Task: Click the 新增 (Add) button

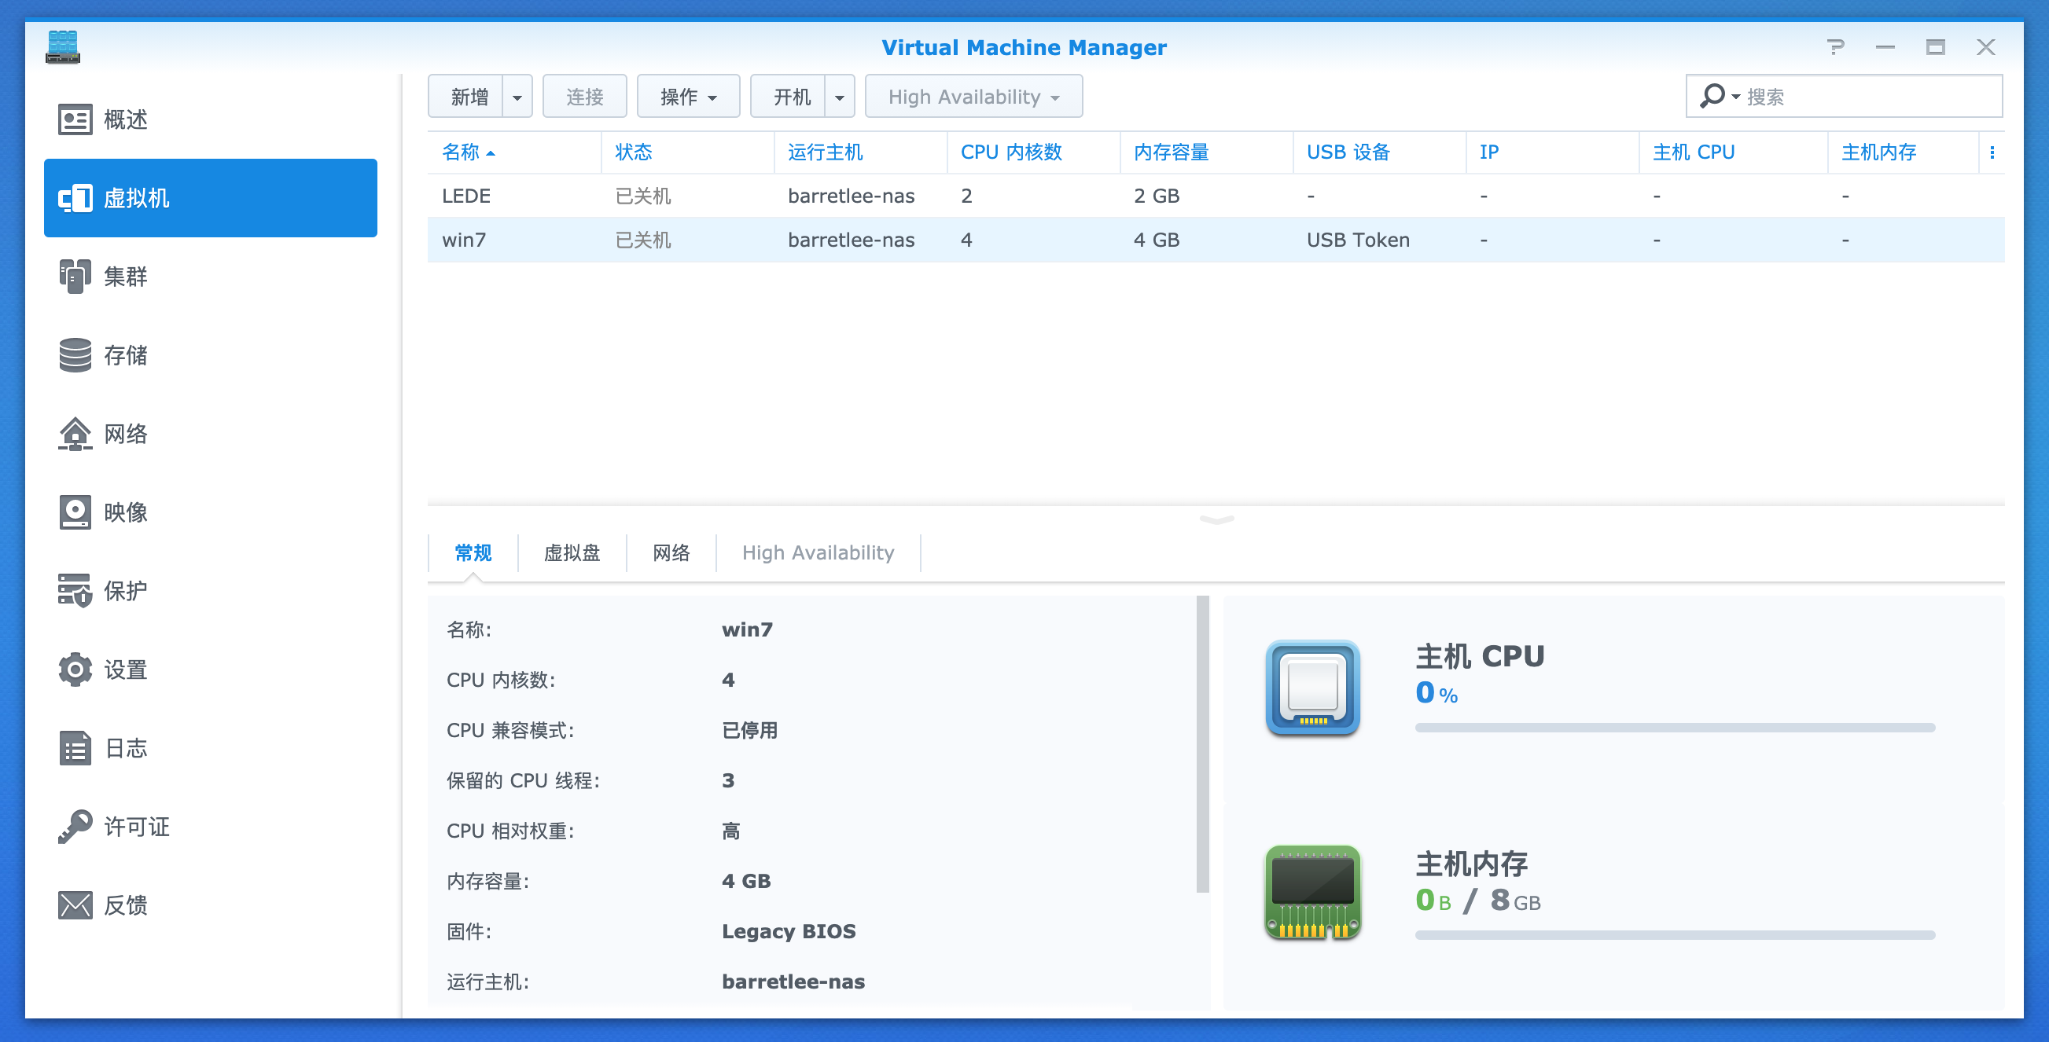Action: (468, 97)
